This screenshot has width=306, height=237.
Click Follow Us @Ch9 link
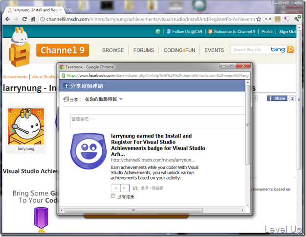coord(187,31)
